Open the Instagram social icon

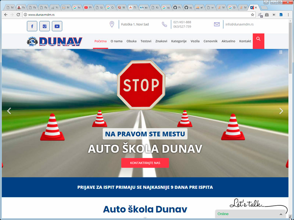point(44,26)
